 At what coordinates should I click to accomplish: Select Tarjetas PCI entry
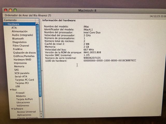pos(22,83)
